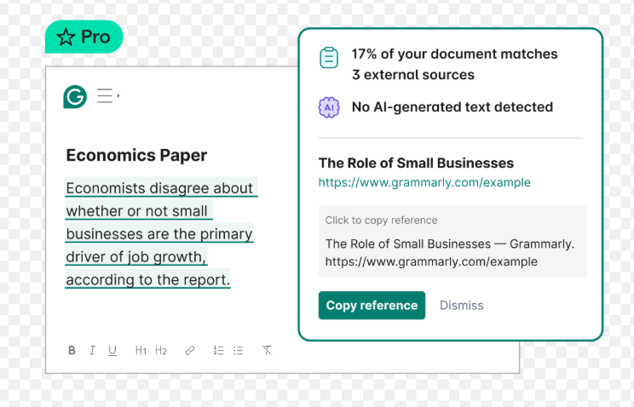Insert a hyperlink with link icon

pos(190,351)
